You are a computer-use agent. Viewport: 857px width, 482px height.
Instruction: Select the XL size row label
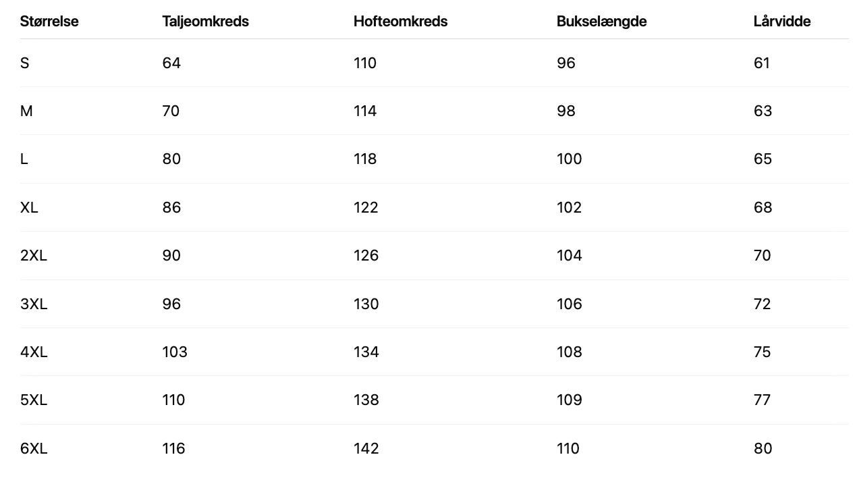click(x=29, y=208)
